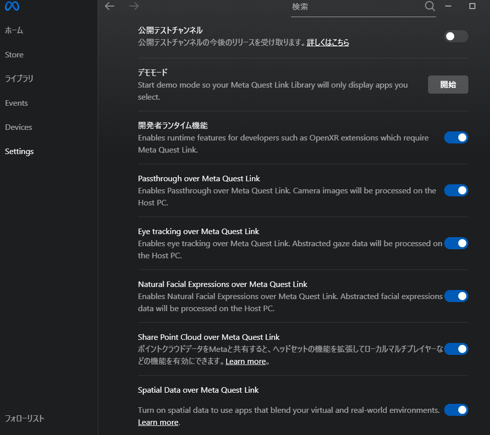
Task: Turn off Eye tracking over Meta Quest Link
Action: pyautogui.click(x=456, y=243)
